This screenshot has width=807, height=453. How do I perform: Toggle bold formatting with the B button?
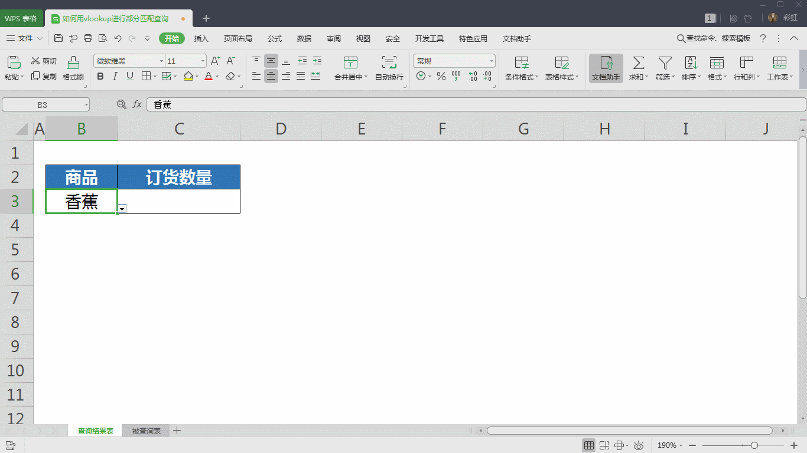coord(100,77)
